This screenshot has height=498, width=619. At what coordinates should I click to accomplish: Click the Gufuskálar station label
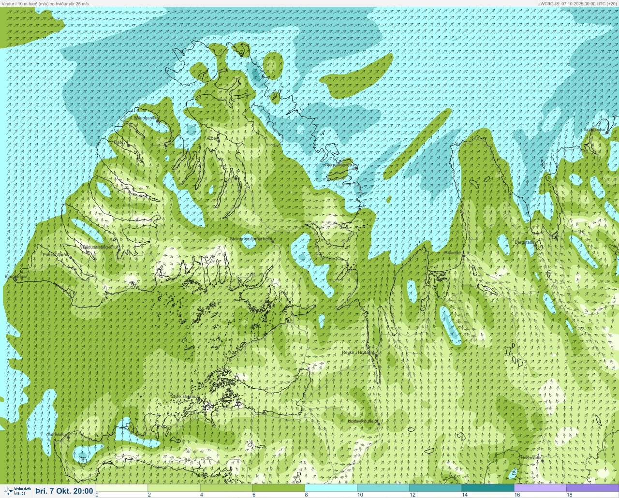point(56,434)
